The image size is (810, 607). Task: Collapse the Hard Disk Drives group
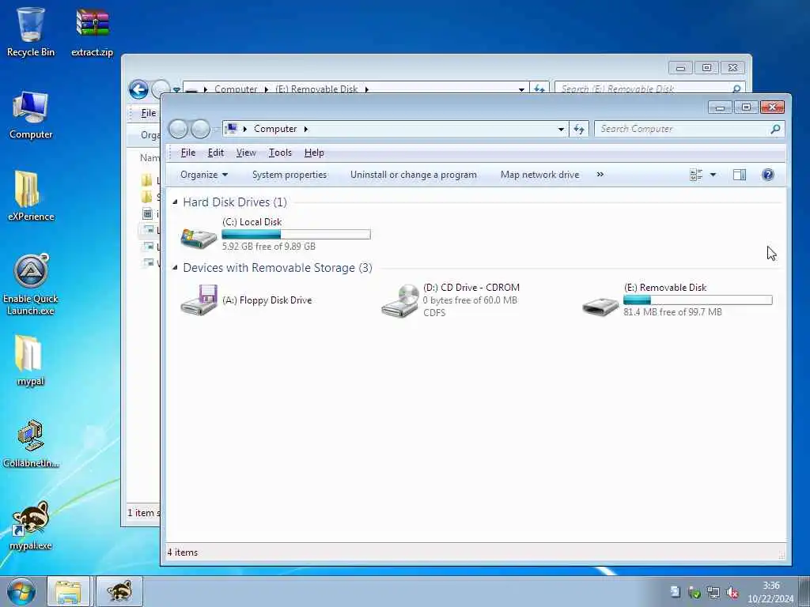[x=175, y=202]
